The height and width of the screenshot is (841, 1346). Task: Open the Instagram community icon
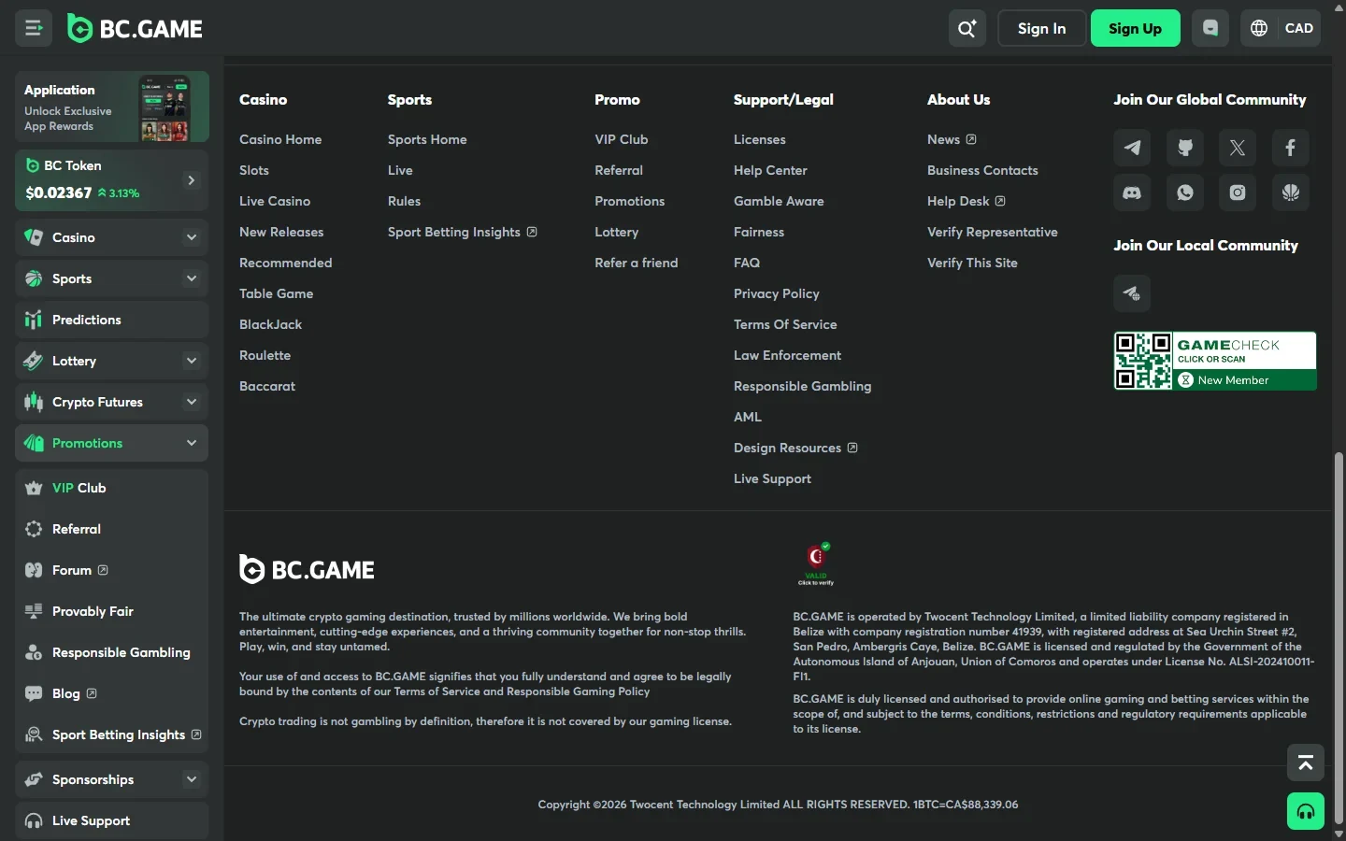pos(1238,192)
